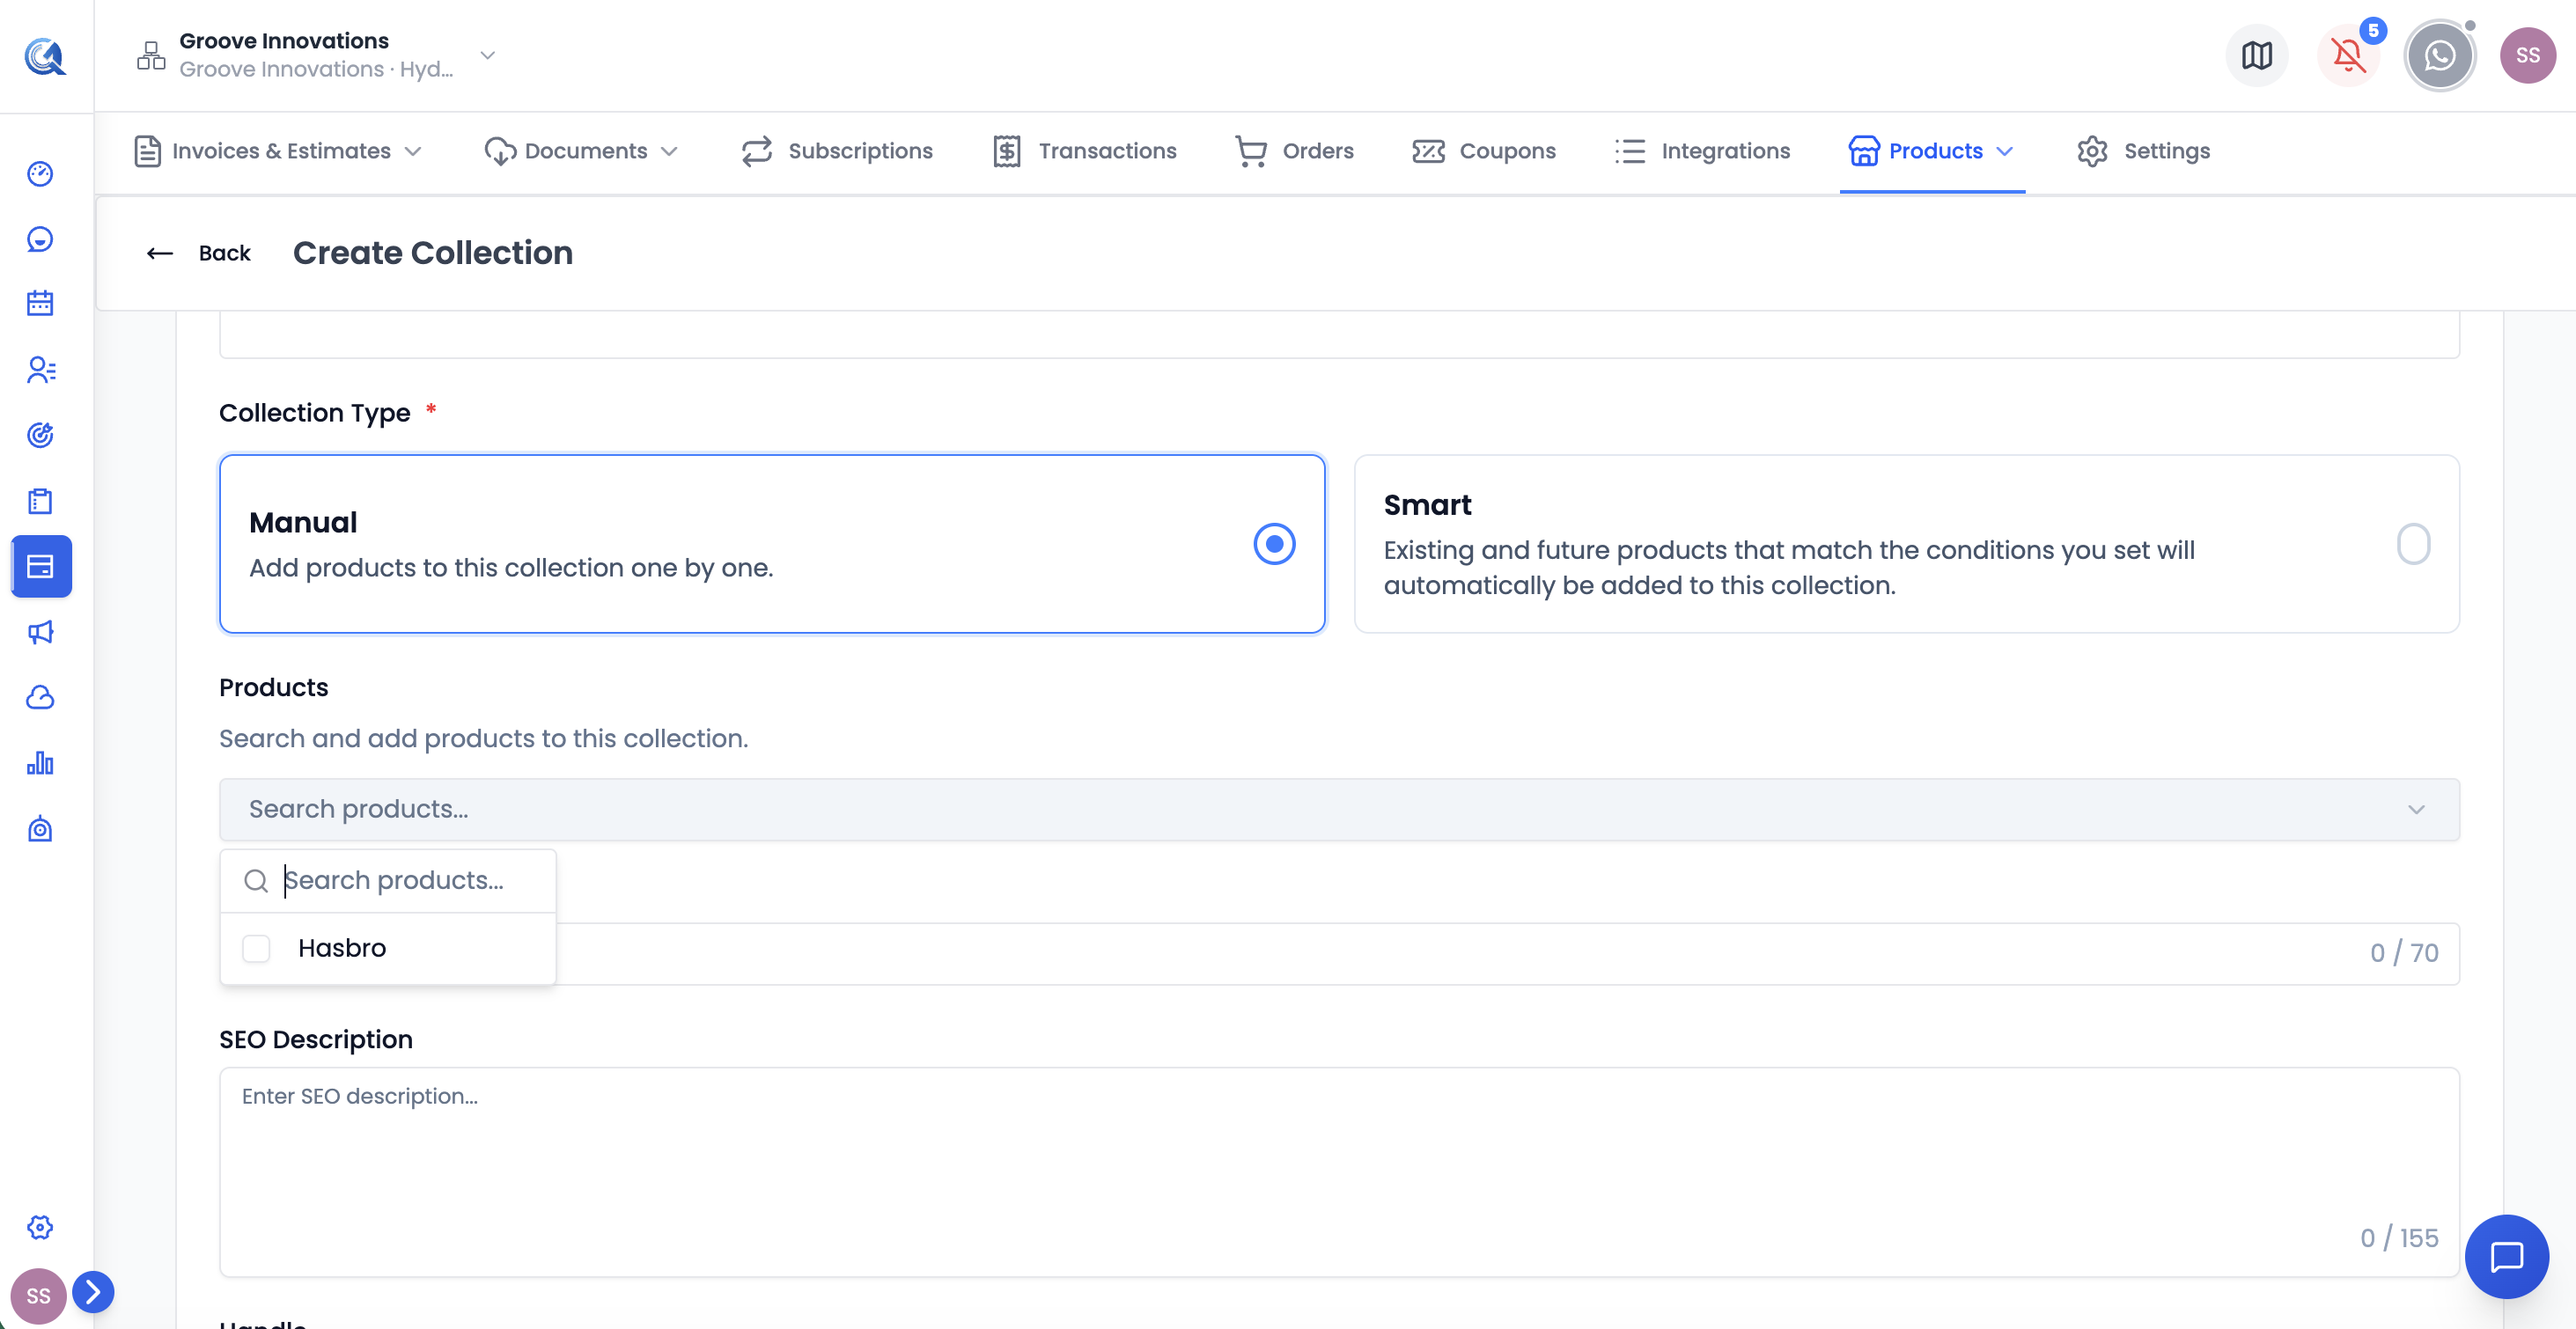Go to the Settings tab
2576x1329 pixels.
pos(2143,151)
